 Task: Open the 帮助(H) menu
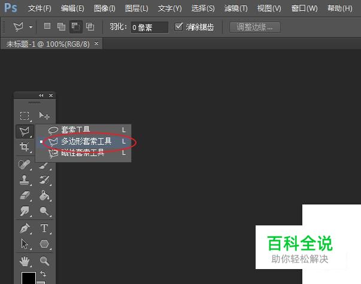[x=340, y=8]
